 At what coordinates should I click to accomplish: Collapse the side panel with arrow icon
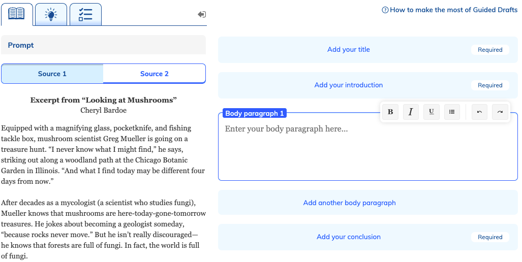tap(202, 14)
